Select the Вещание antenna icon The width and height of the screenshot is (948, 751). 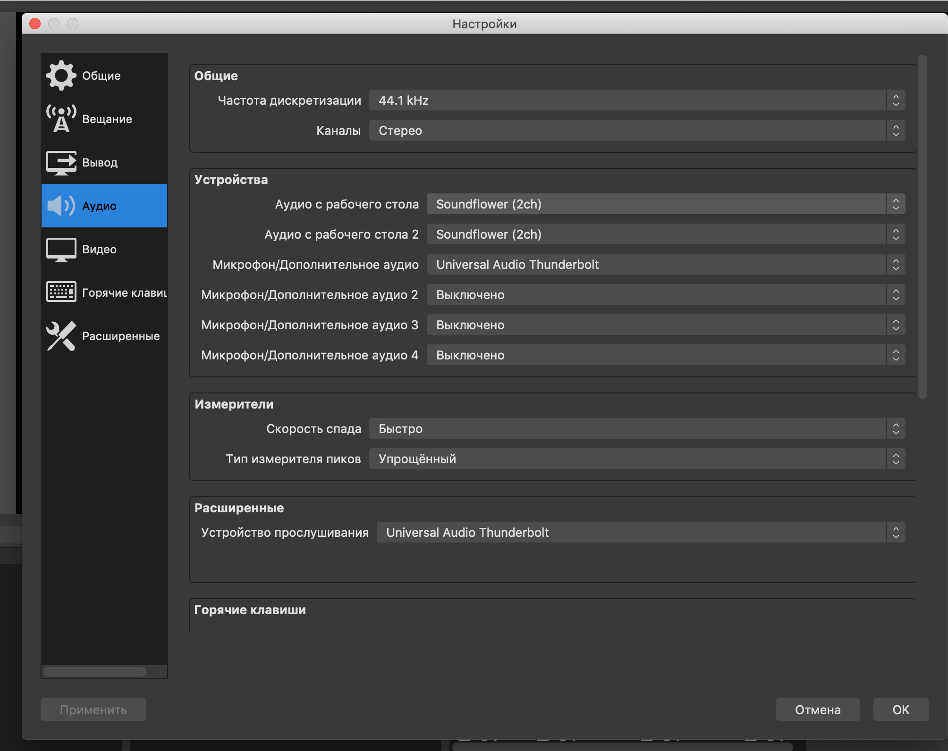click(x=61, y=119)
